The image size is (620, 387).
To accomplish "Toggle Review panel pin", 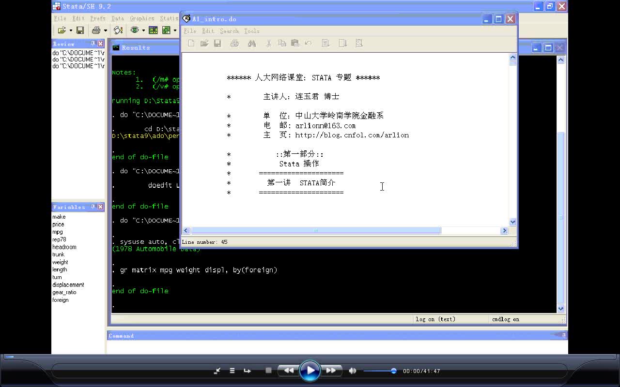I will pyautogui.click(x=93, y=44).
